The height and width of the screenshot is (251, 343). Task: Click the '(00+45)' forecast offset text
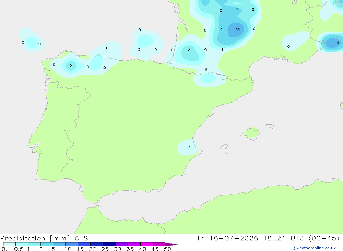324,238
